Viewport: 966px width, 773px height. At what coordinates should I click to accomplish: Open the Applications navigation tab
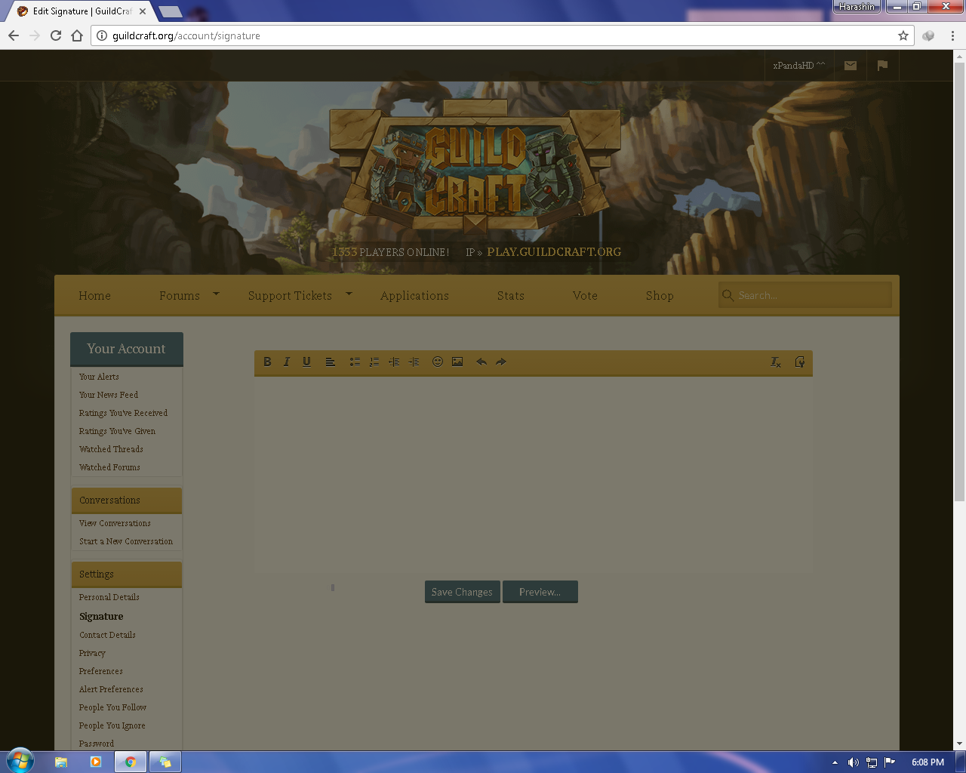coord(414,296)
